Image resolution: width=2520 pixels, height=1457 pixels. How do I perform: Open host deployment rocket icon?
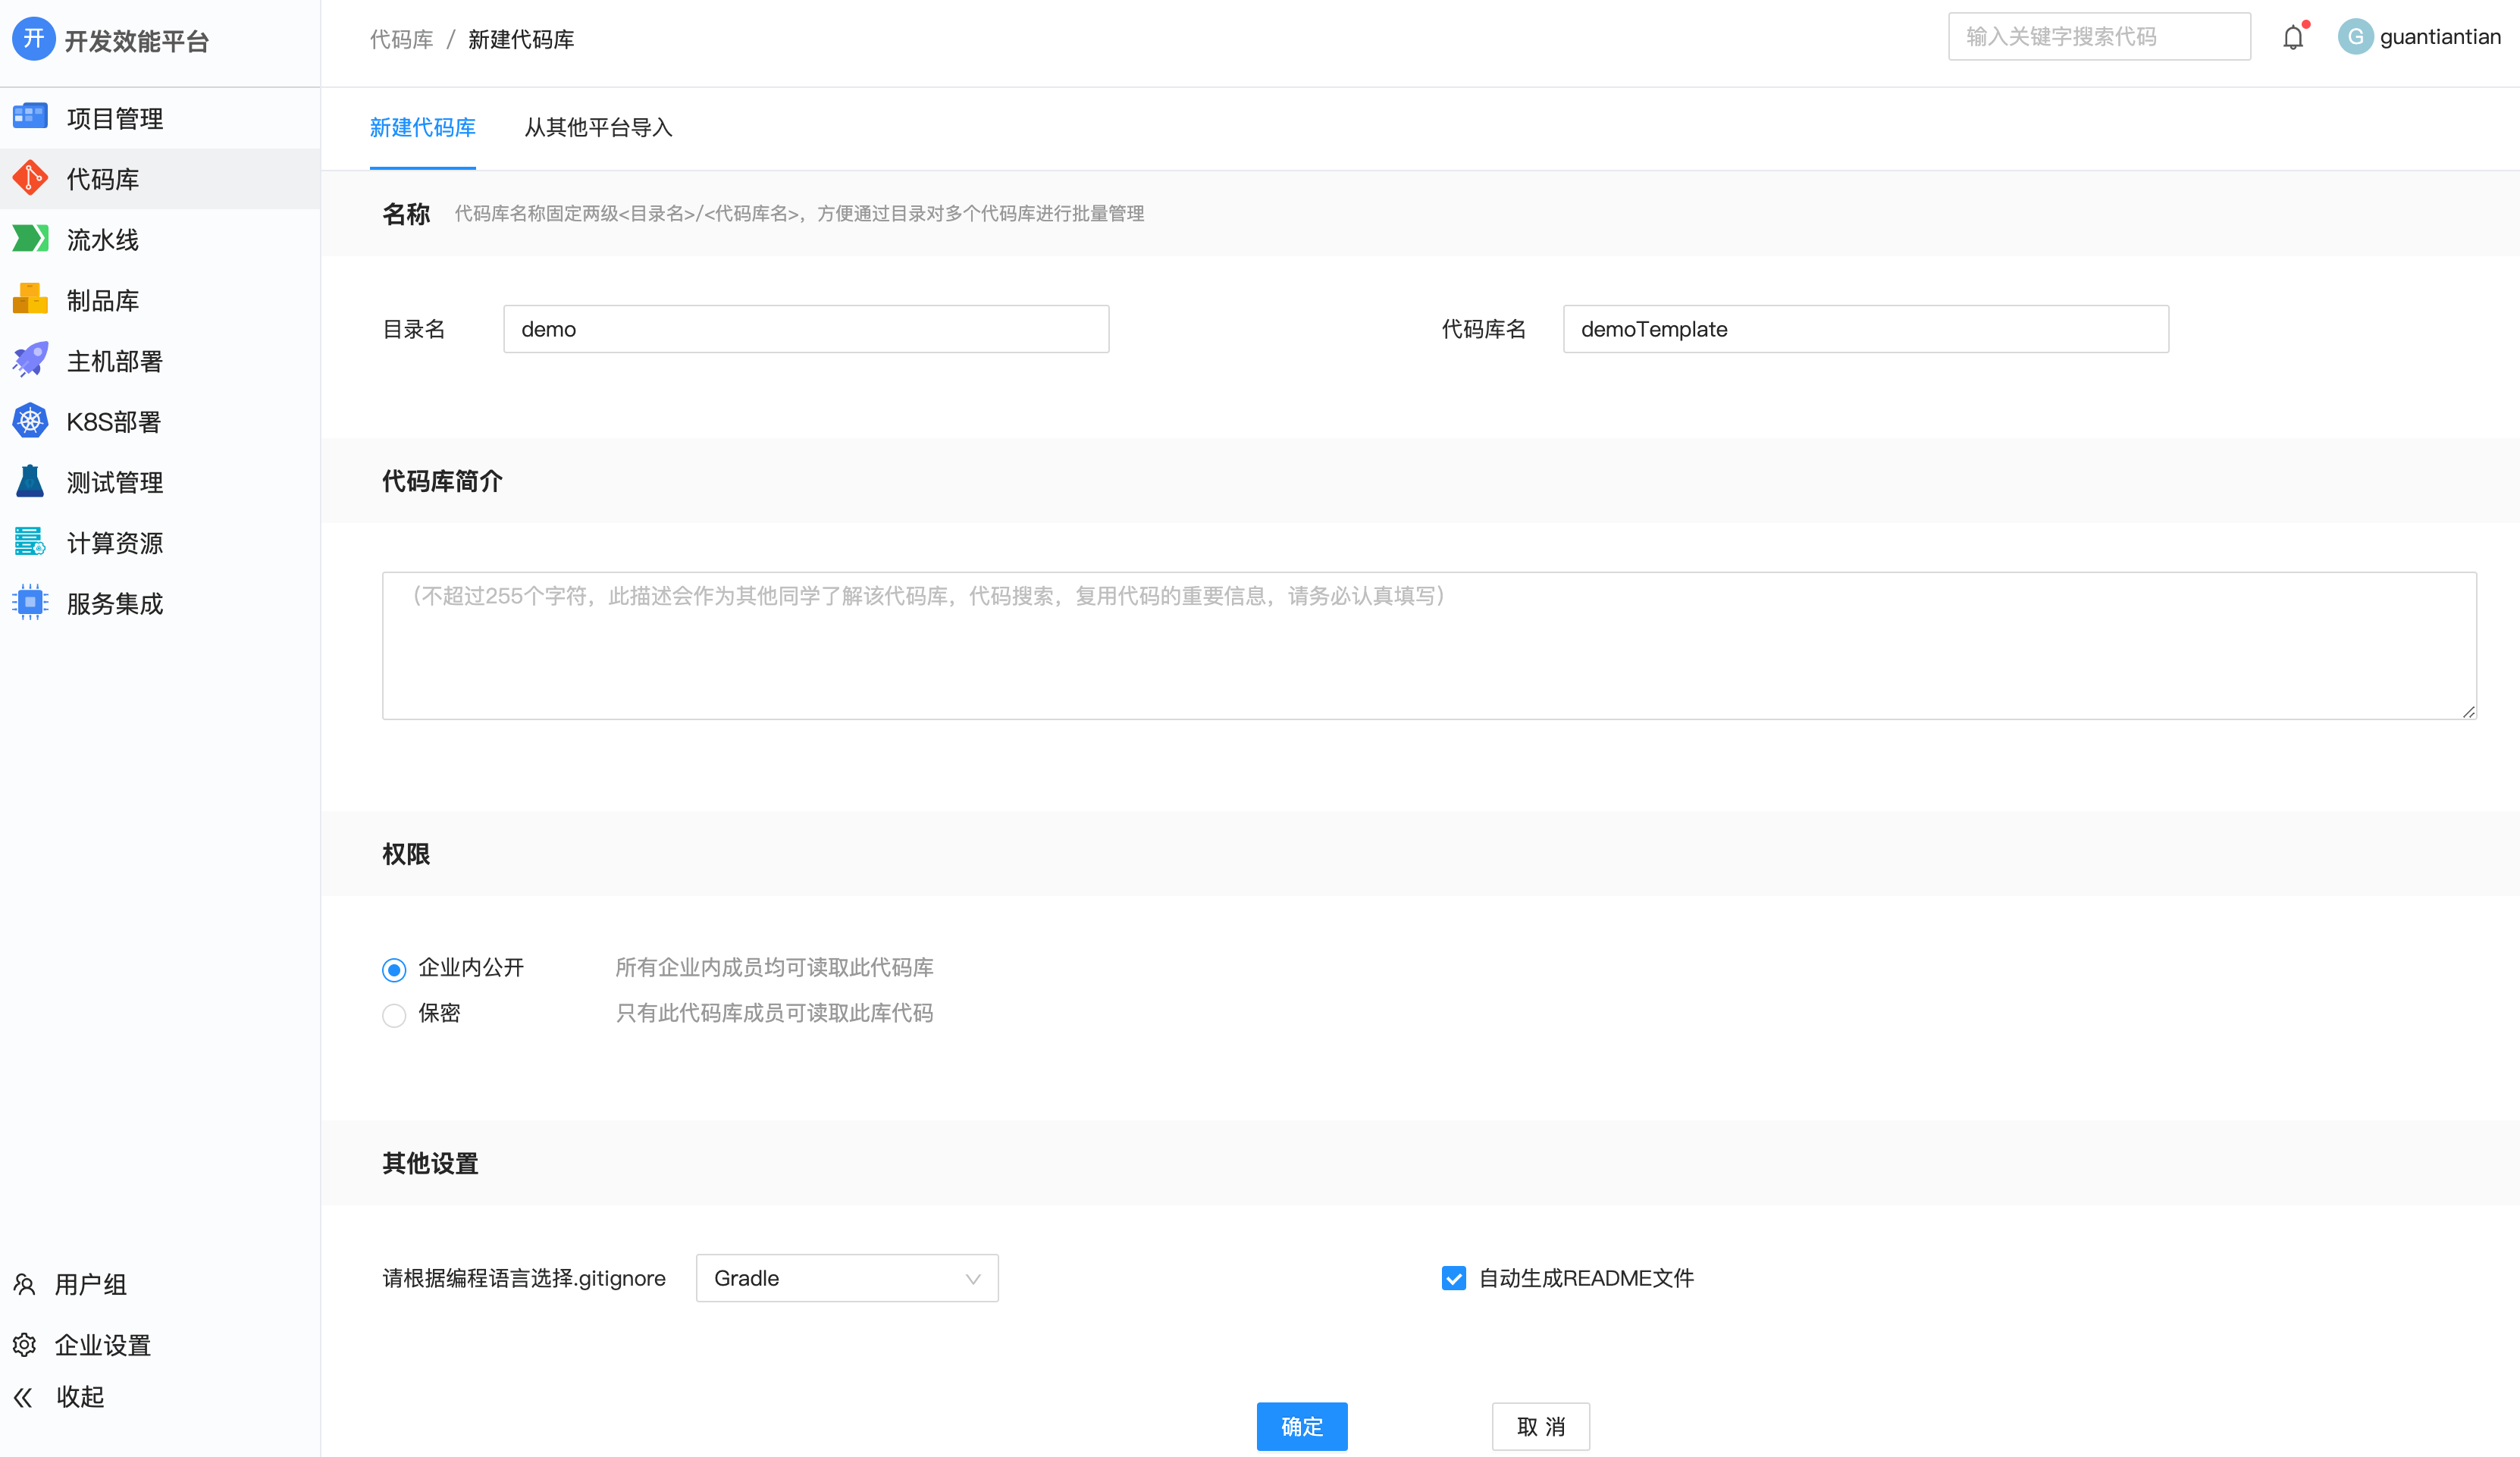30,360
